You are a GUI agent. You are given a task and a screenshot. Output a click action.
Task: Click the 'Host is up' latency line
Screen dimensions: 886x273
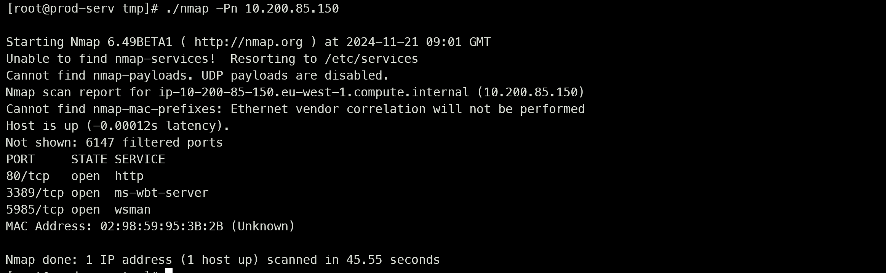coord(118,126)
